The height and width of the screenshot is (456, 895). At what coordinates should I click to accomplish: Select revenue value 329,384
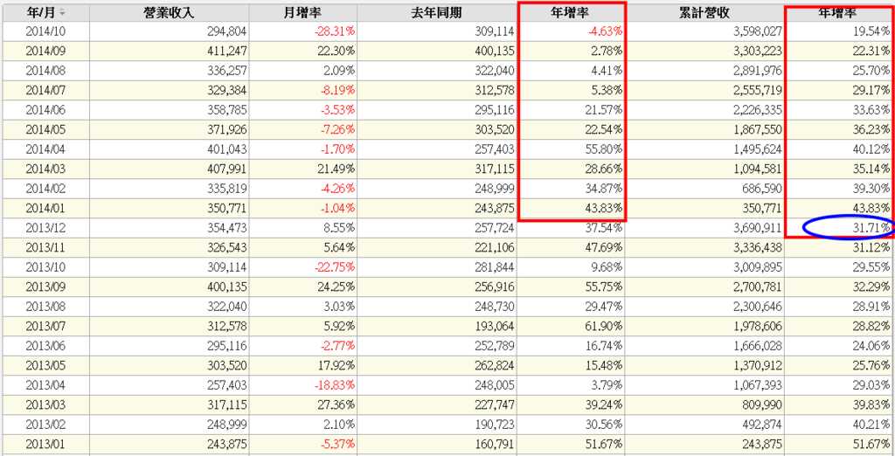228,90
